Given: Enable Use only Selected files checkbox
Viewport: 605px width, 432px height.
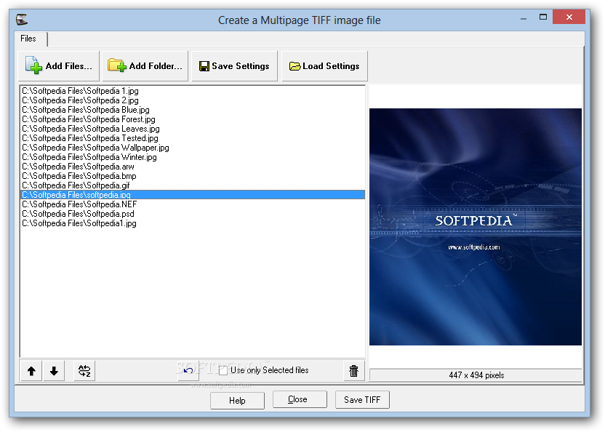Looking at the screenshot, I should 223,371.
